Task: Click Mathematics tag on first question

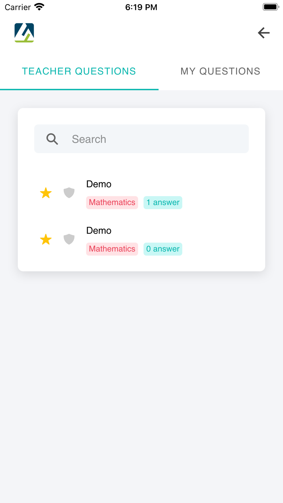Action: (112, 203)
